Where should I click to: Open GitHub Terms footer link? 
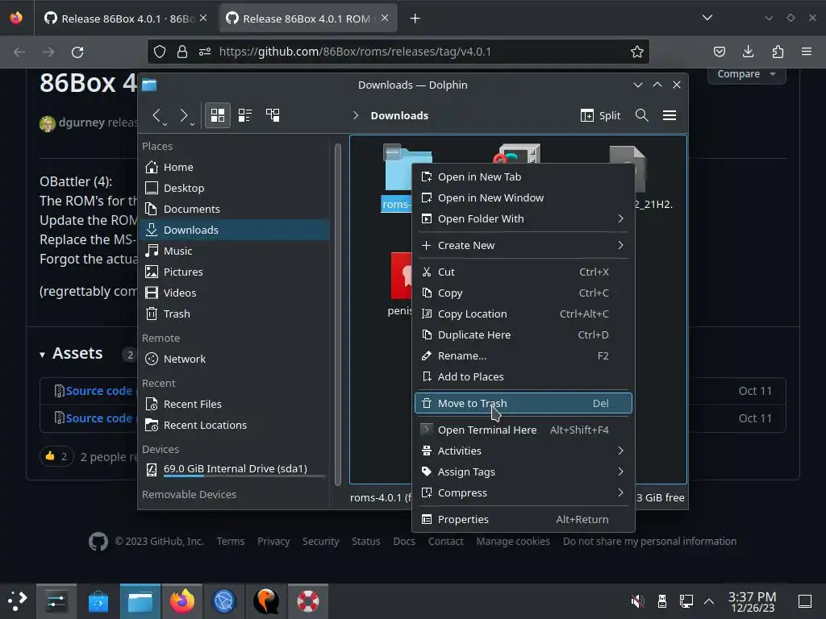coord(230,541)
